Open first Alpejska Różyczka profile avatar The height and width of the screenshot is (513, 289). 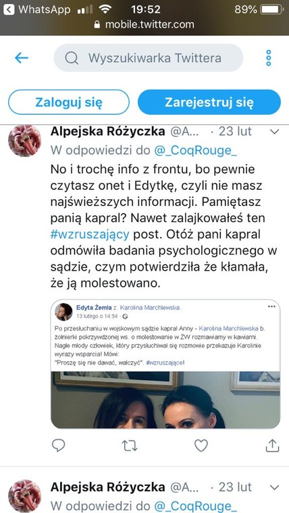click(24, 140)
